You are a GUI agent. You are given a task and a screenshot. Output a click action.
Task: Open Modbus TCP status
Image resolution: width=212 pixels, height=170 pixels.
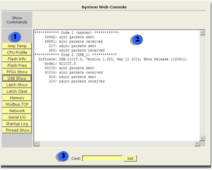[x=17, y=104]
